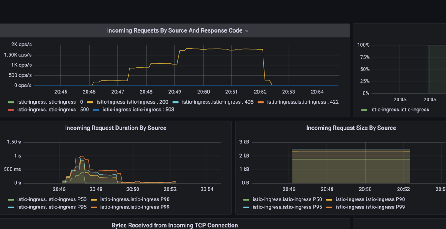This screenshot has height=229, width=446.
Task: Toggle the istio-ingress : 500 legend series
Action: tap(53, 110)
